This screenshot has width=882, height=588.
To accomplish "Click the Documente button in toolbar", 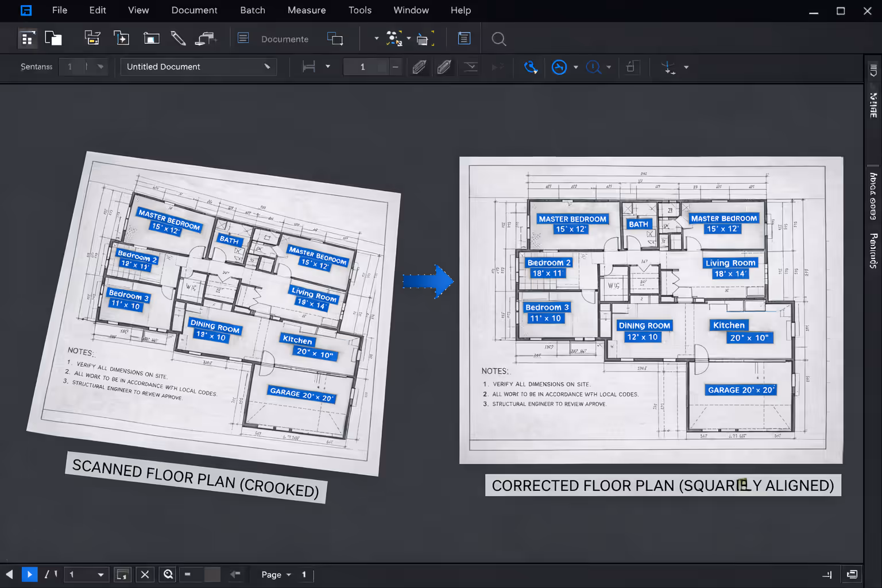I will click(285, 39).
